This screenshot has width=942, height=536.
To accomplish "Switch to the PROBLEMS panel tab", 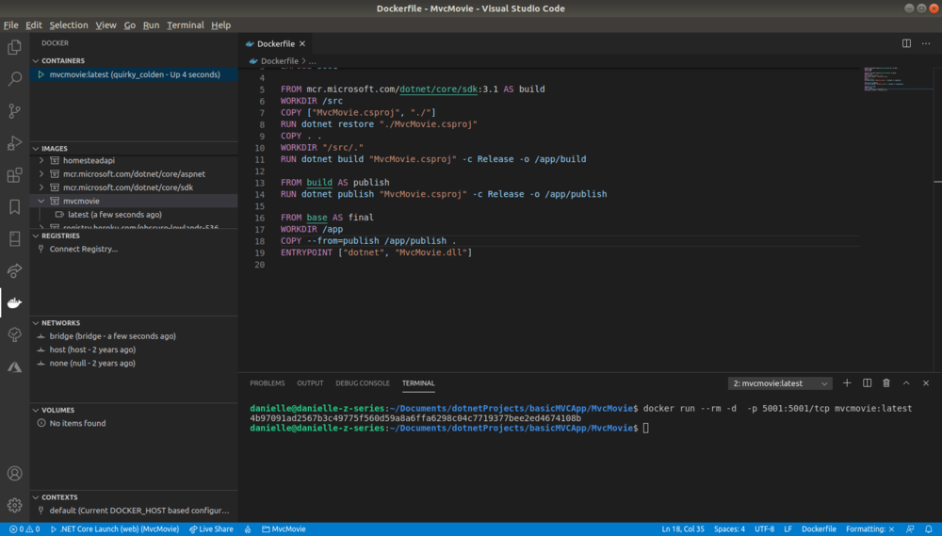I will tap(268, 382).
